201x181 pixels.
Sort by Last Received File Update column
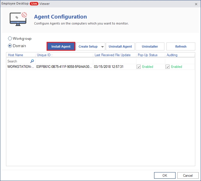click(112, 55)
